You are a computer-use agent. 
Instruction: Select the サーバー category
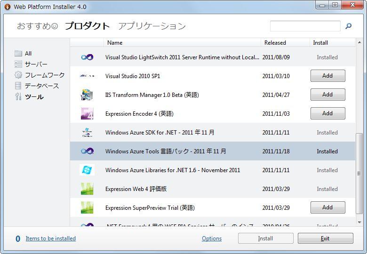[x=36, y=64]
